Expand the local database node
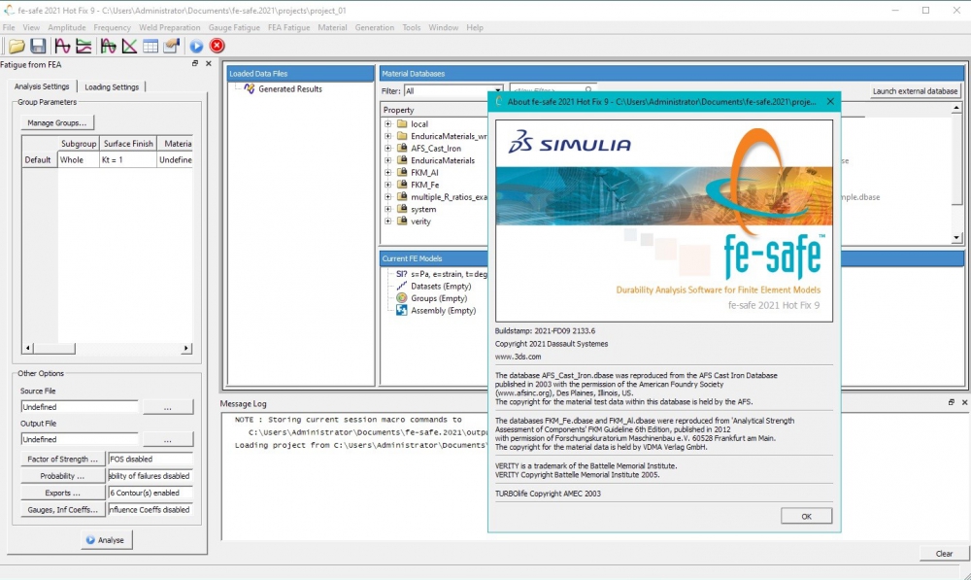 tap(387, 124)
